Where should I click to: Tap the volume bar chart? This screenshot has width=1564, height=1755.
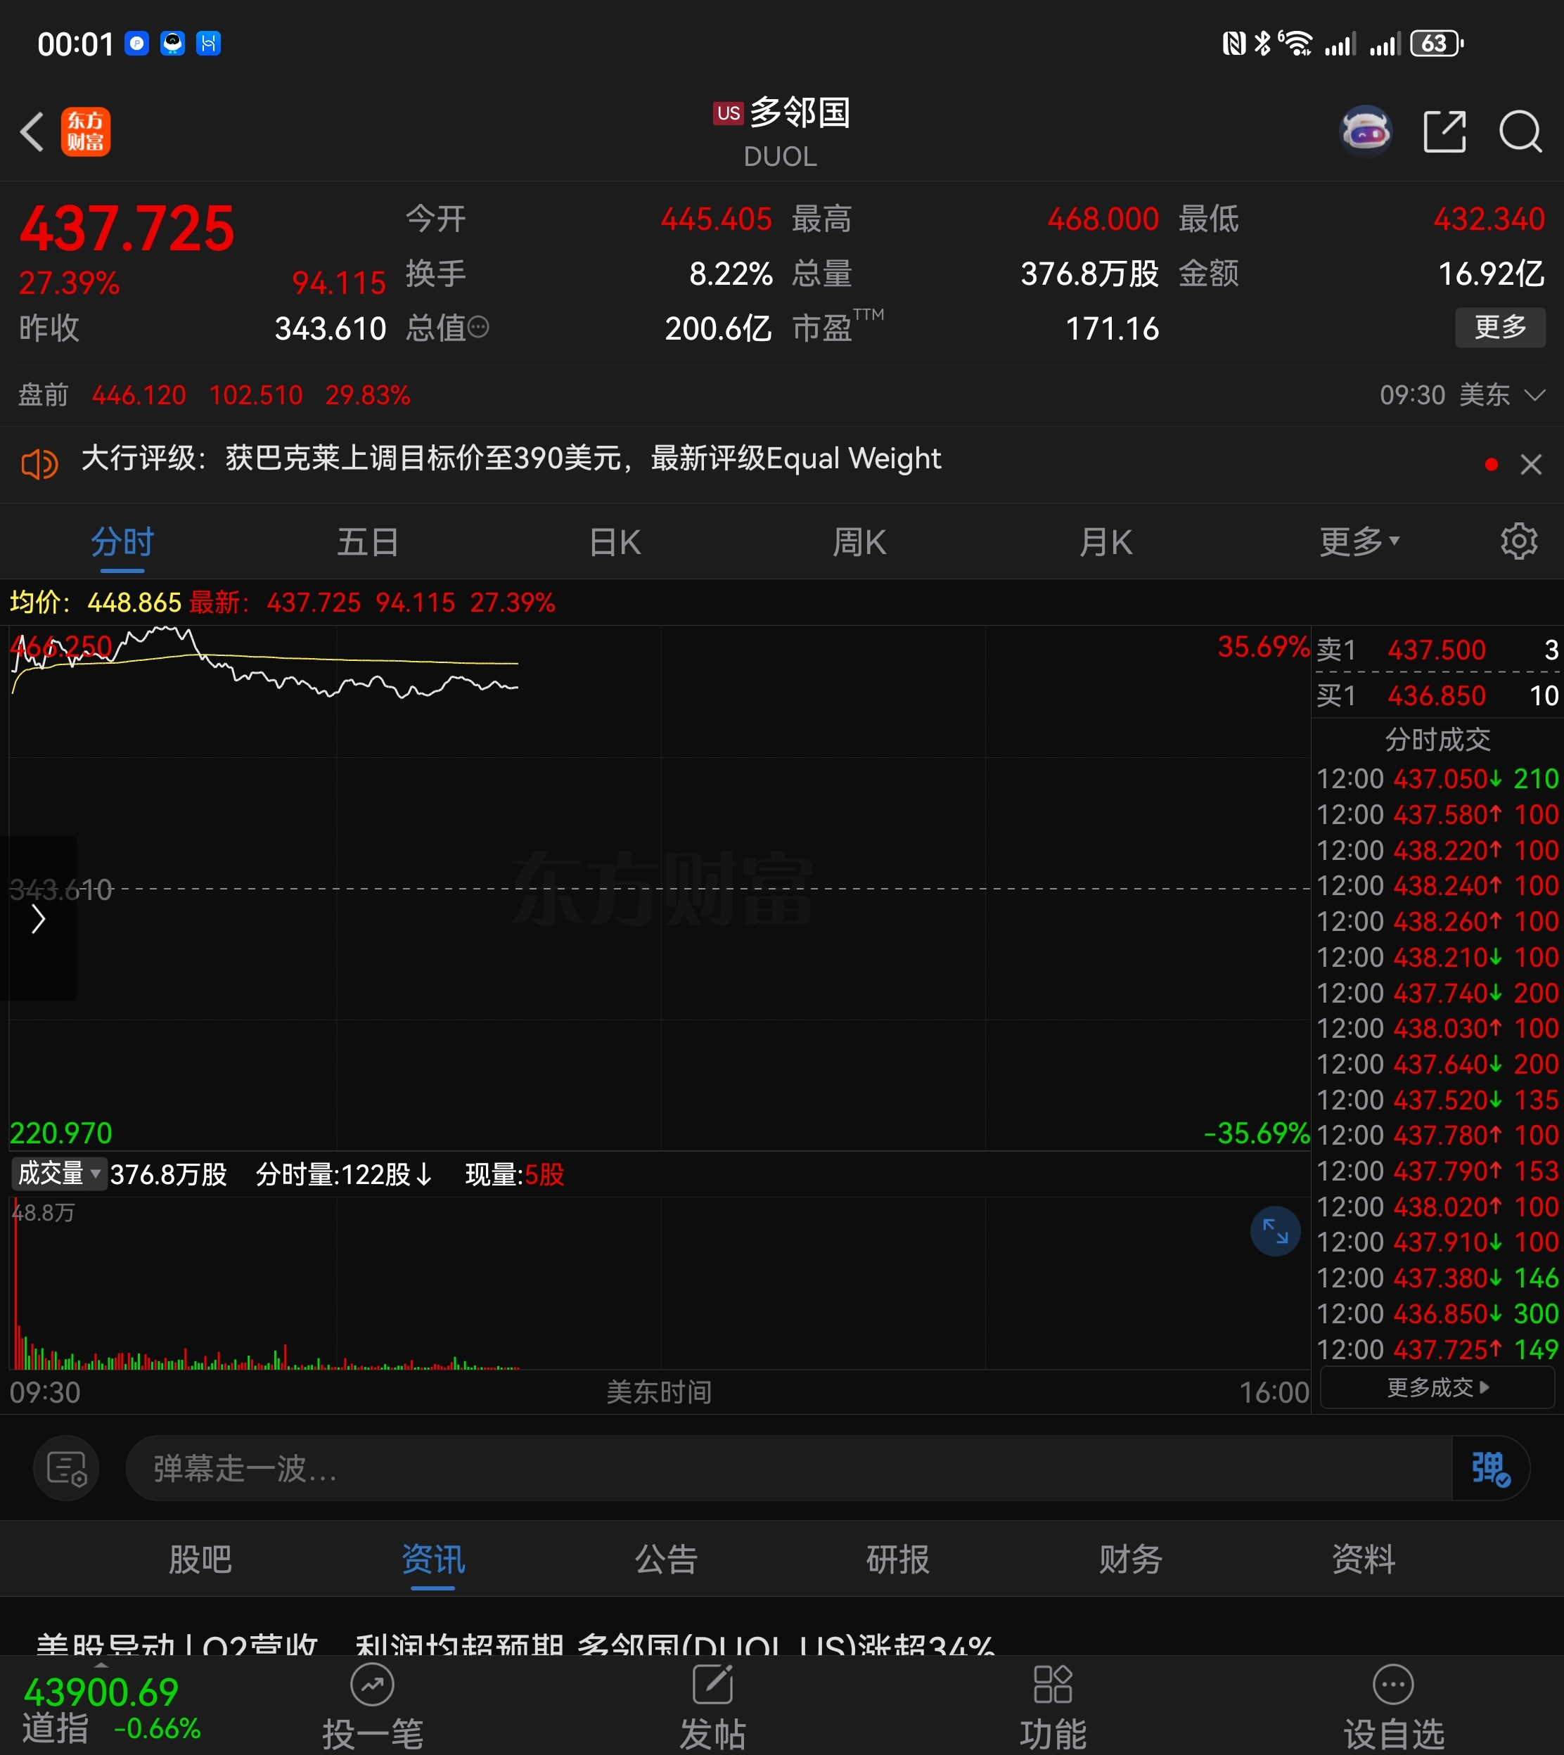(659, 1282)
